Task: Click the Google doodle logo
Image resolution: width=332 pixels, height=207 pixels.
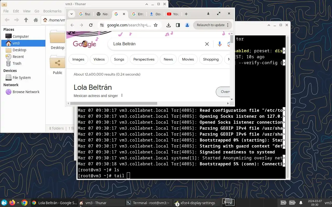Action: click(x=85, y=44)
